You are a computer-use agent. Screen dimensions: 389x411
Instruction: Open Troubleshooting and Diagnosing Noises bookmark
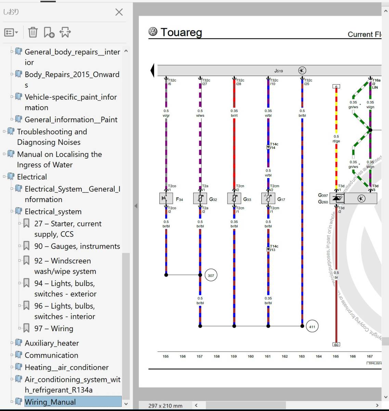click(52, 137)
